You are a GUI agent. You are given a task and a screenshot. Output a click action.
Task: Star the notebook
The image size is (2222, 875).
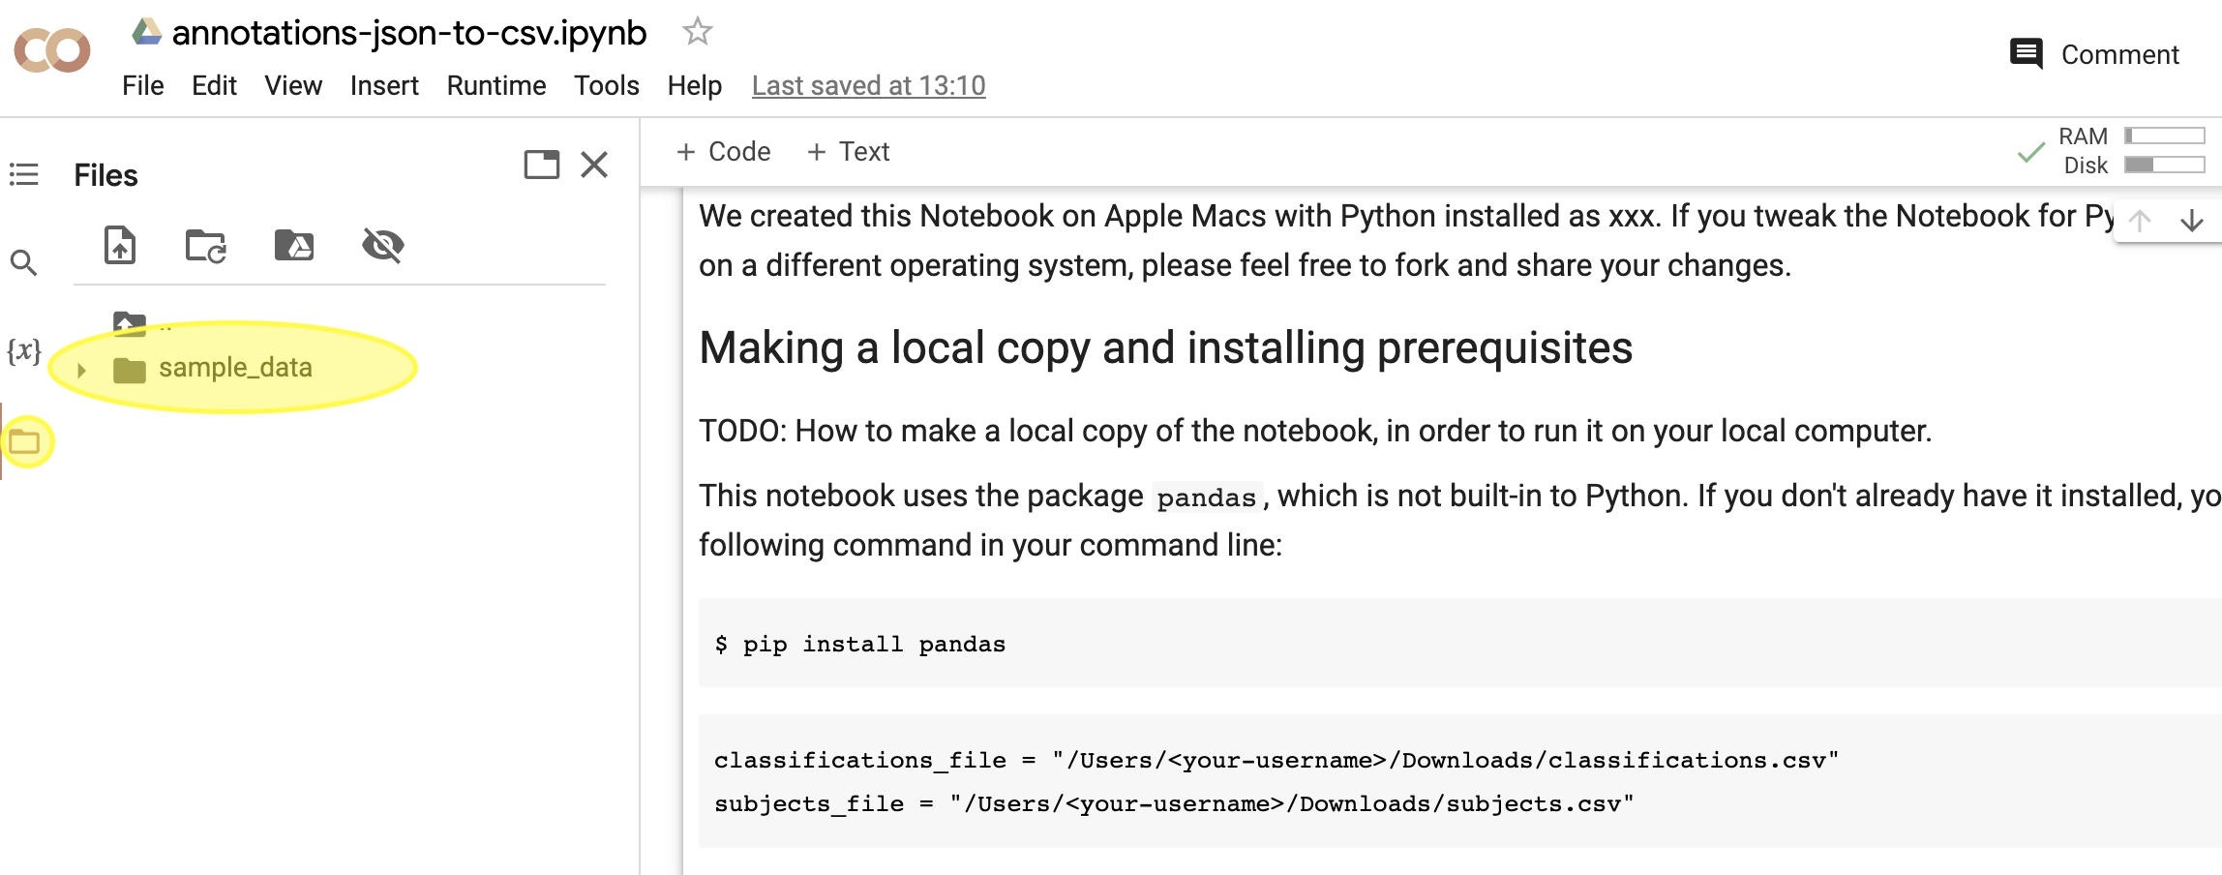pos(697,32)
